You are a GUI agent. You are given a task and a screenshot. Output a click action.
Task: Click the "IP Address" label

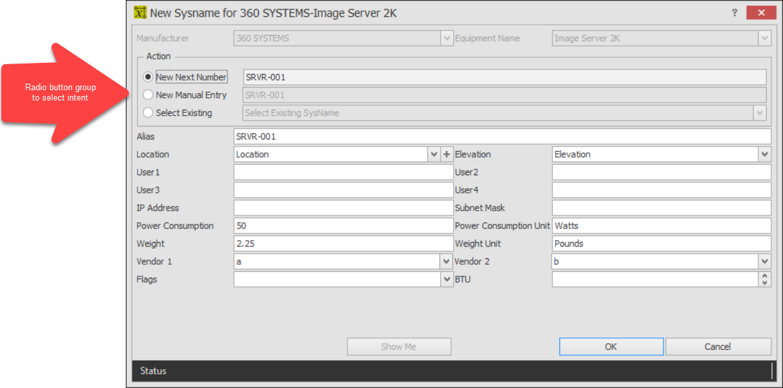158,208
